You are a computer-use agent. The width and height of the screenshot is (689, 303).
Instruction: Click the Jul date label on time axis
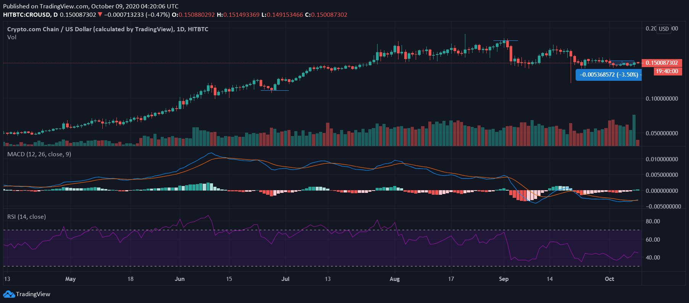(x=286, y=279)
